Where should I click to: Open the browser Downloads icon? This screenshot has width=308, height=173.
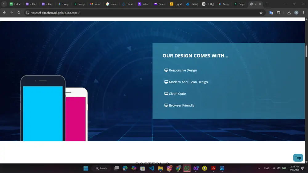click(x=289, y=13)
